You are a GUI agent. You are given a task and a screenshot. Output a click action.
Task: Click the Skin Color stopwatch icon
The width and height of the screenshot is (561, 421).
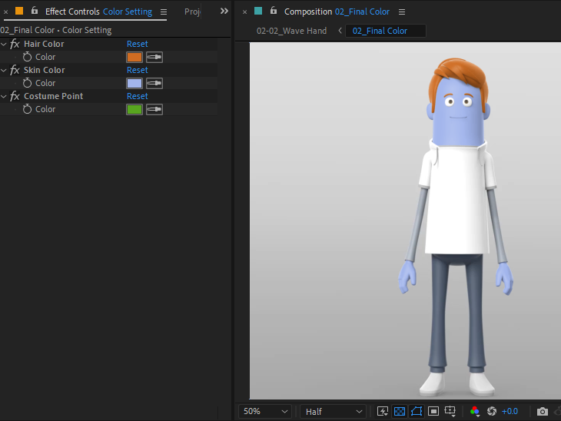[27, 83]
